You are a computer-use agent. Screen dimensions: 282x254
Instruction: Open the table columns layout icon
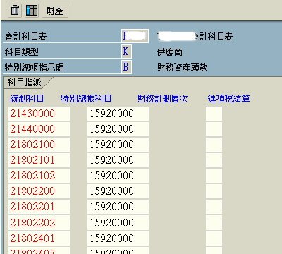coord(32,10)
